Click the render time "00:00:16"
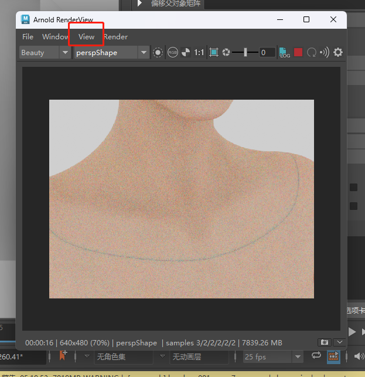 39,342
